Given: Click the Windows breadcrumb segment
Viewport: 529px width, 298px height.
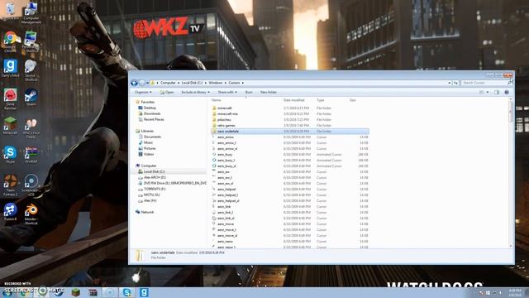Looking at the screenshot, I should pos(215,83).
